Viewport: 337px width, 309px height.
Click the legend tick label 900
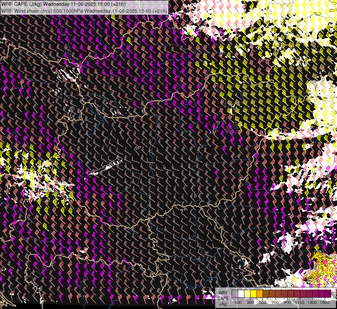coord(287,302)
